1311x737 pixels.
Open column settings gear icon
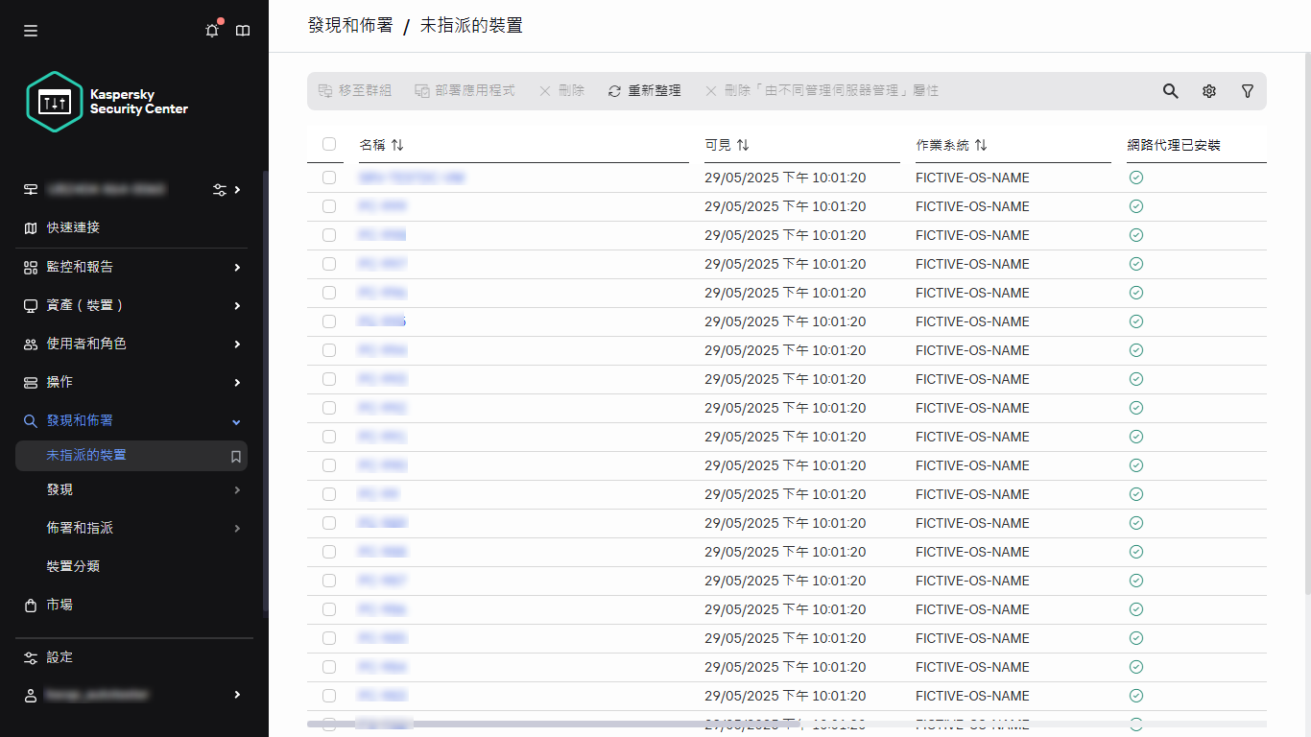pos(1208,91)
